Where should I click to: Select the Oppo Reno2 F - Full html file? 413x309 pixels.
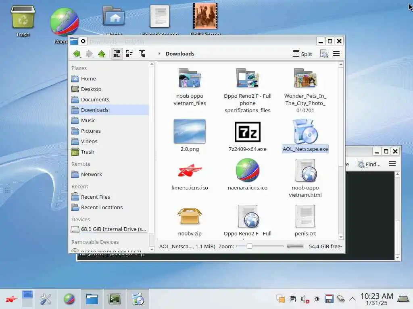(247, 221)
